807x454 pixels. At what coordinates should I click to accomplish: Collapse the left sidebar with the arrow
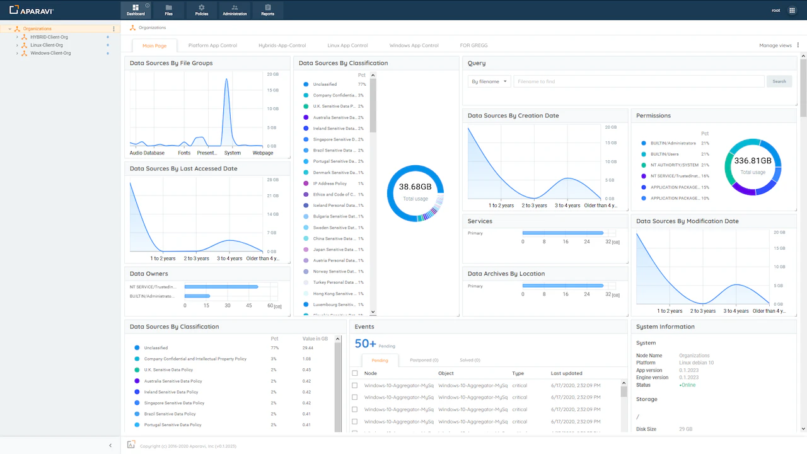point(110,445)
